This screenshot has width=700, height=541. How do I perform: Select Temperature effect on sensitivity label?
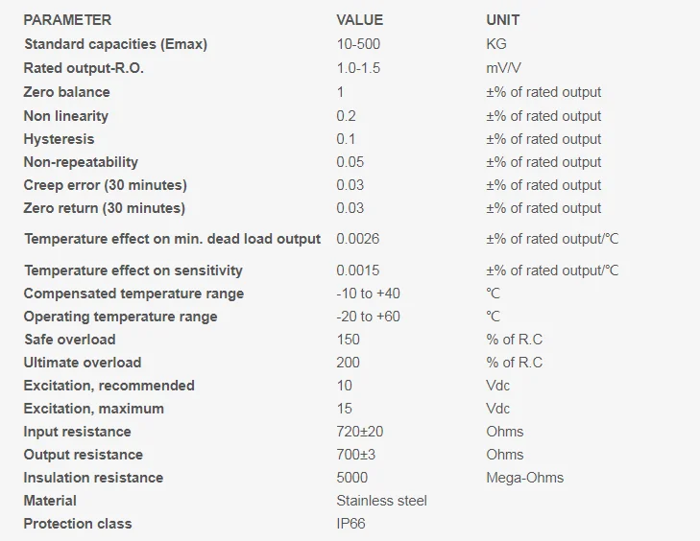(133, 270)
